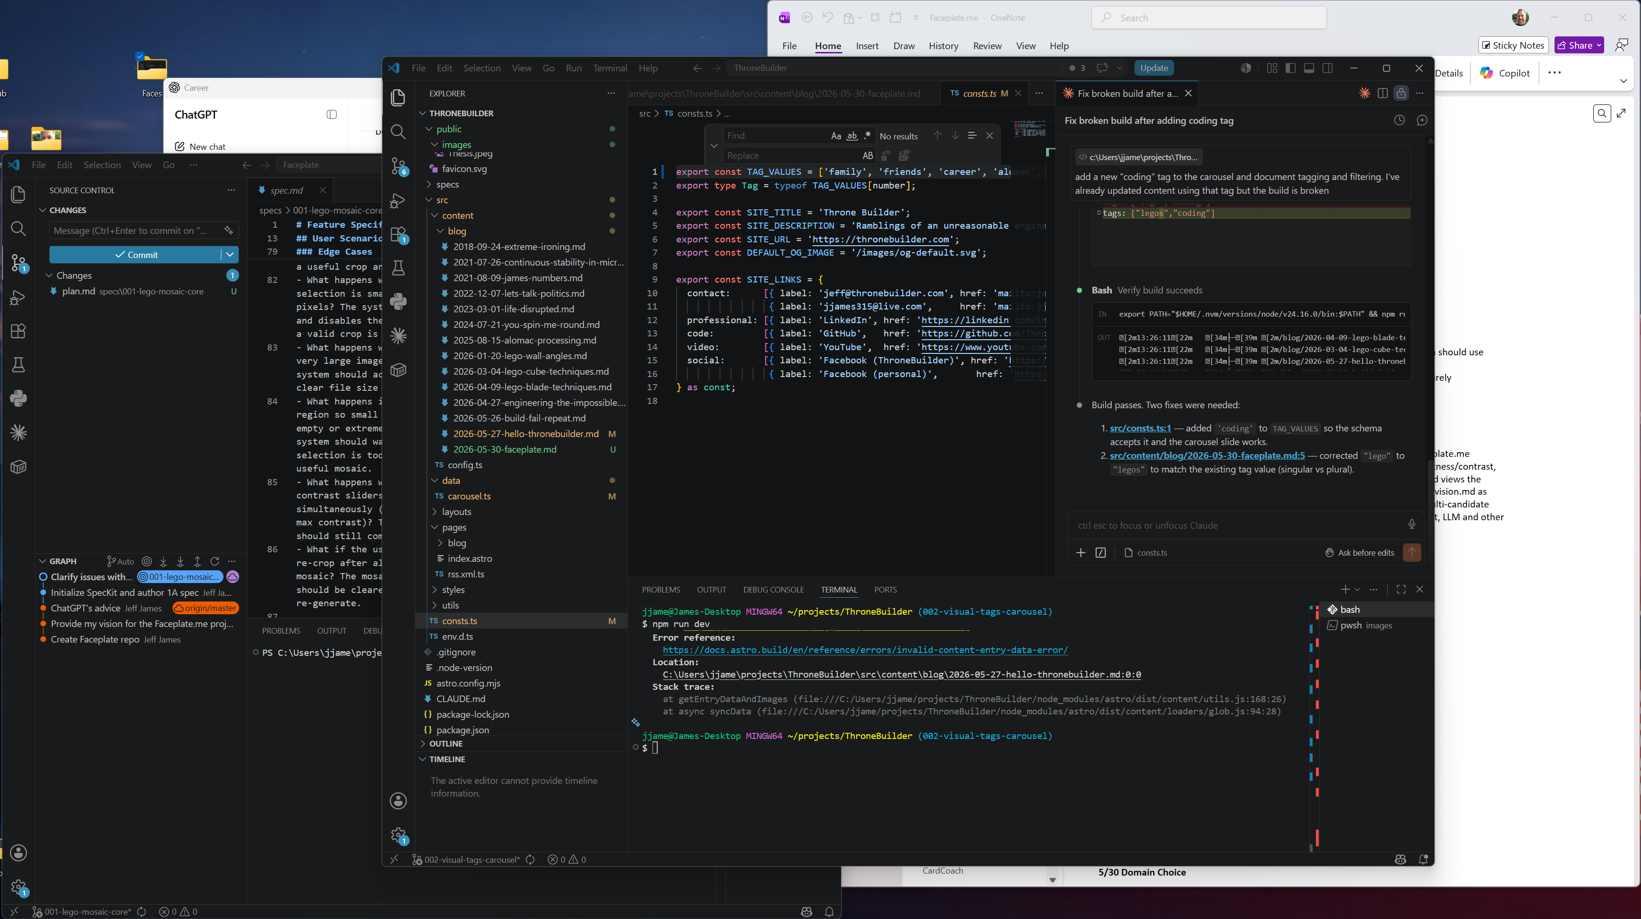Open slash commands icon in Claude input
This screenshot has width=1641, height=919.
1101,552
